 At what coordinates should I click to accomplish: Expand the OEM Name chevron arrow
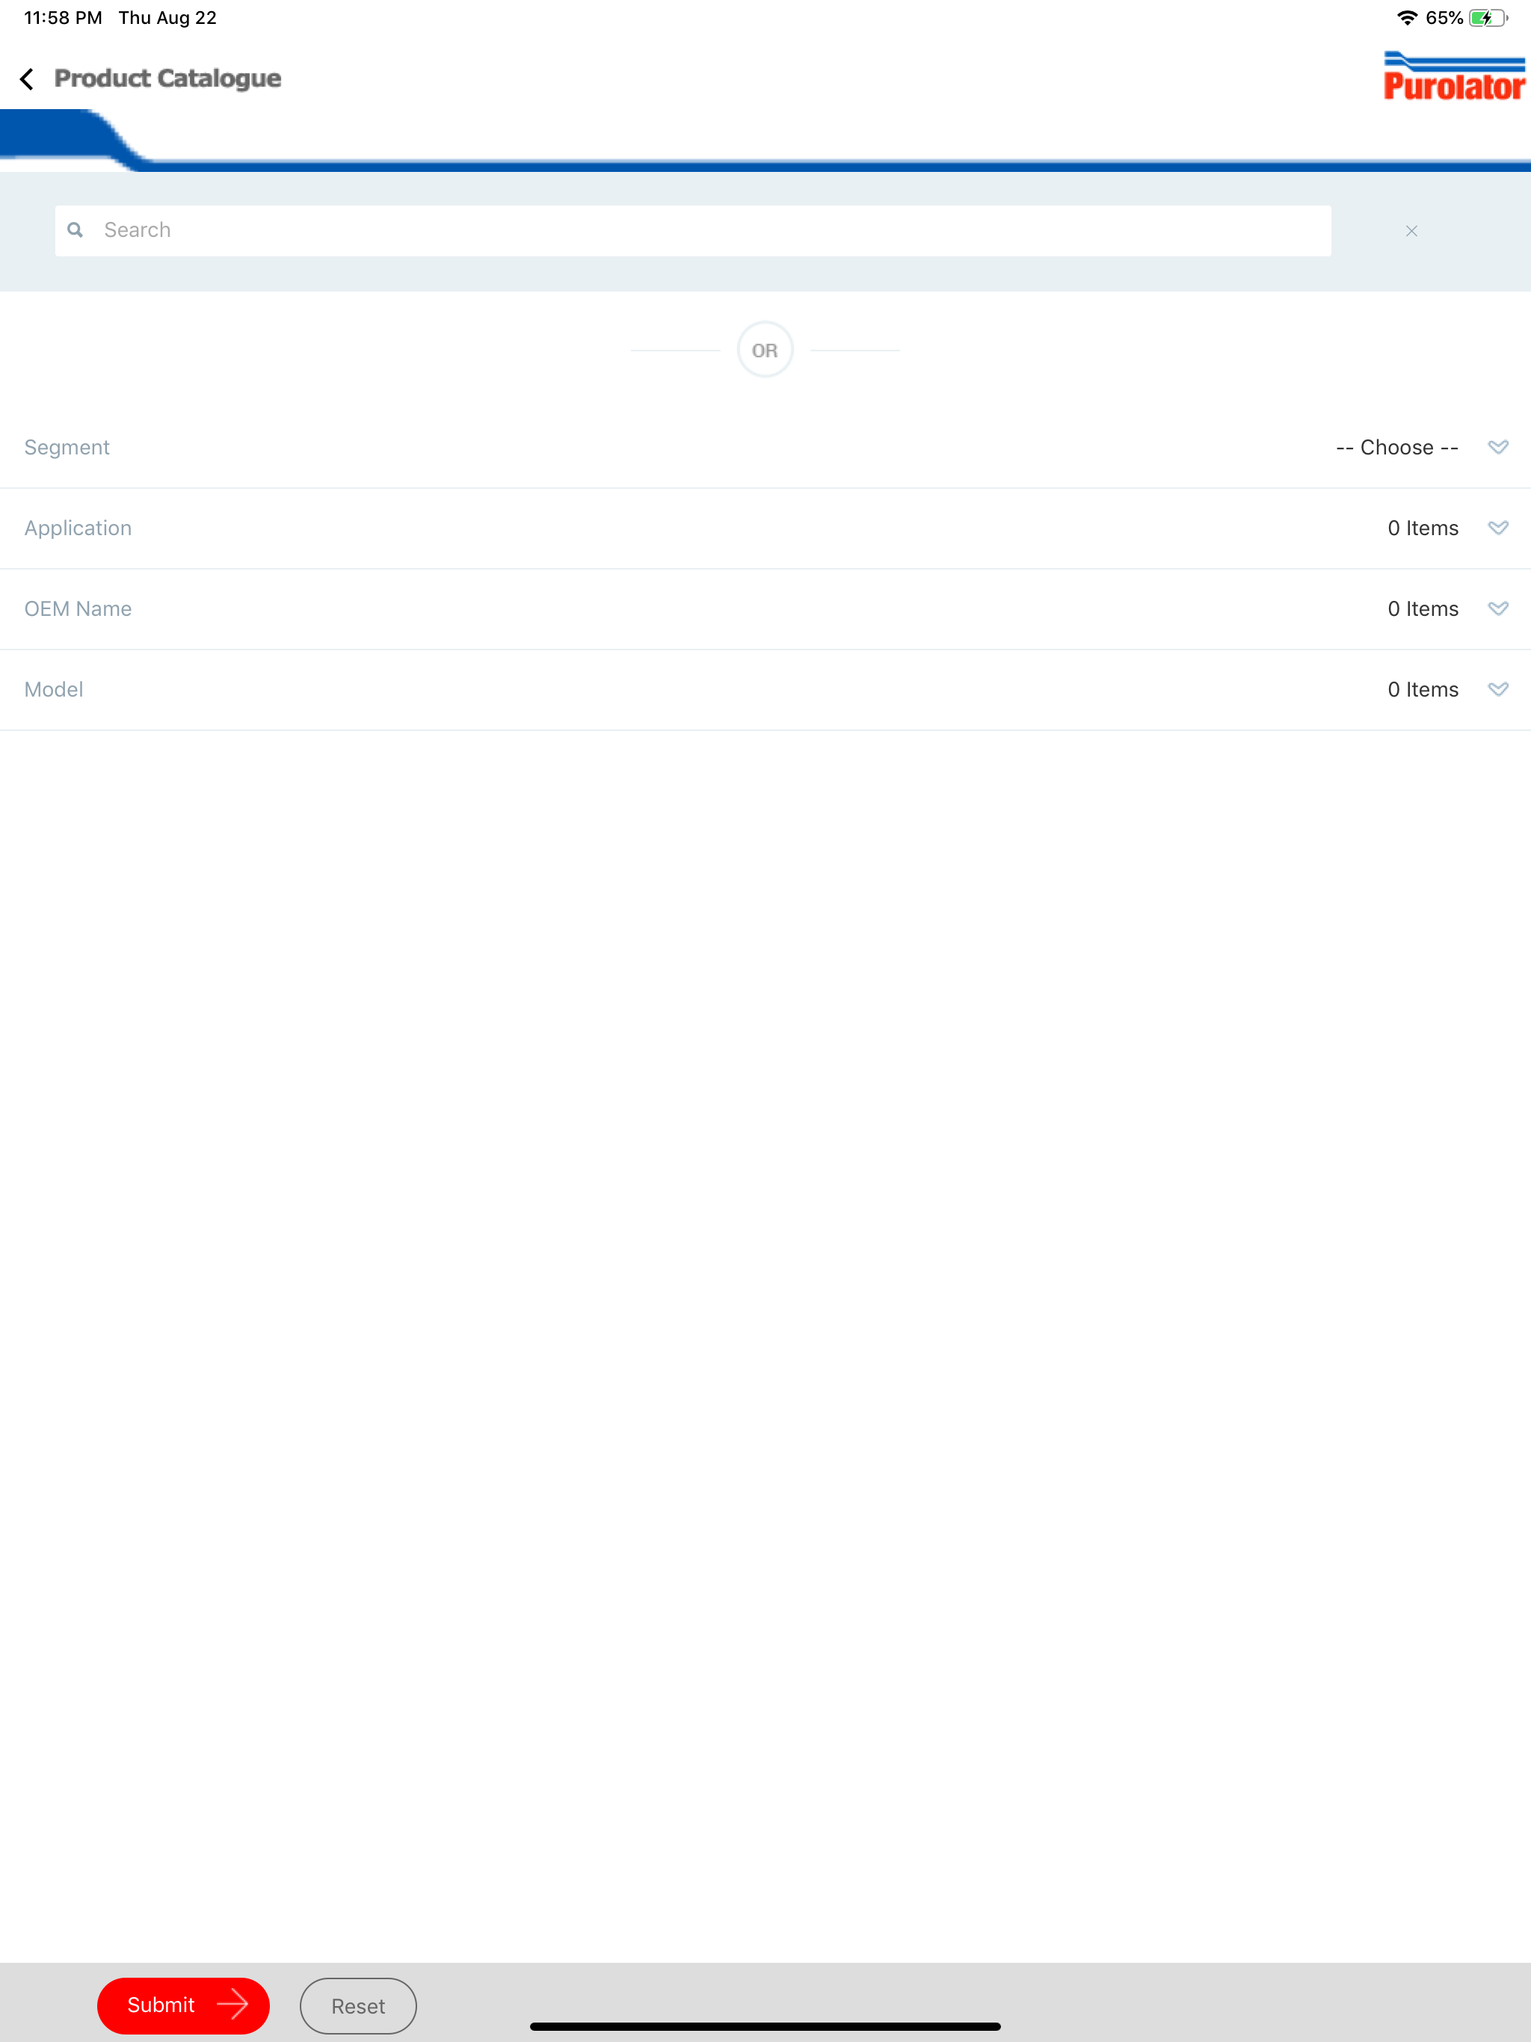tap(1498, 608)
